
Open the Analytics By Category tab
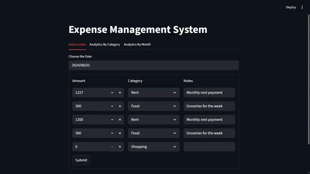click(x=104, y=45)
